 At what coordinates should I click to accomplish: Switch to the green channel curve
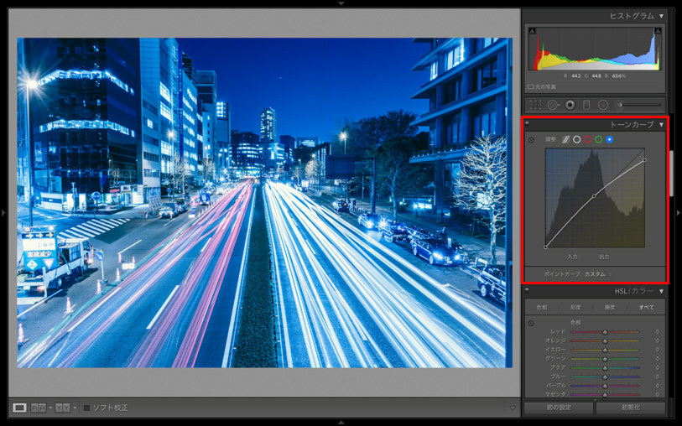(x=598, y=139)
